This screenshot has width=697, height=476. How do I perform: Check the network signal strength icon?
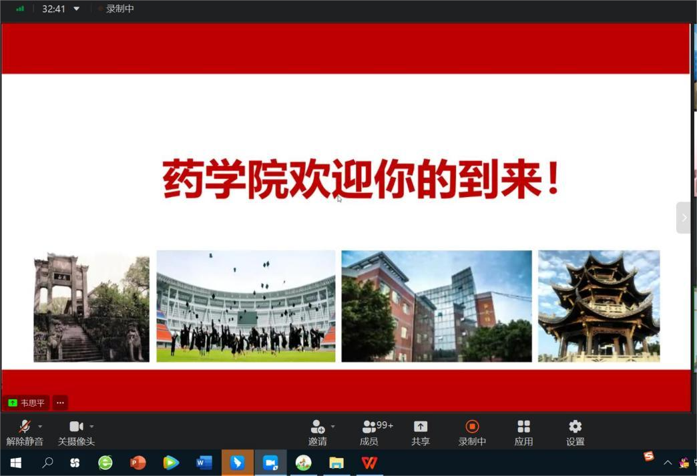point(20,9)
